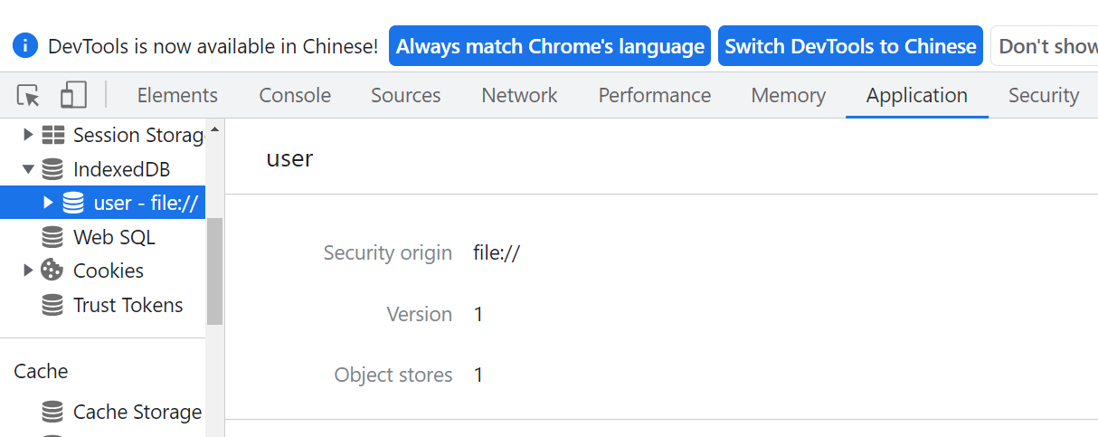
Task: Select Web SQL in the sidebar
Action: click(114, 237)
